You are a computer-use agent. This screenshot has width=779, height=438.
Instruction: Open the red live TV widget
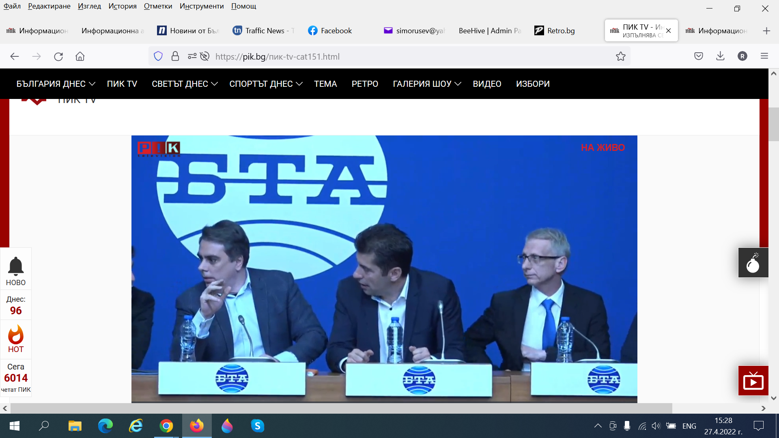coord(753,381)
